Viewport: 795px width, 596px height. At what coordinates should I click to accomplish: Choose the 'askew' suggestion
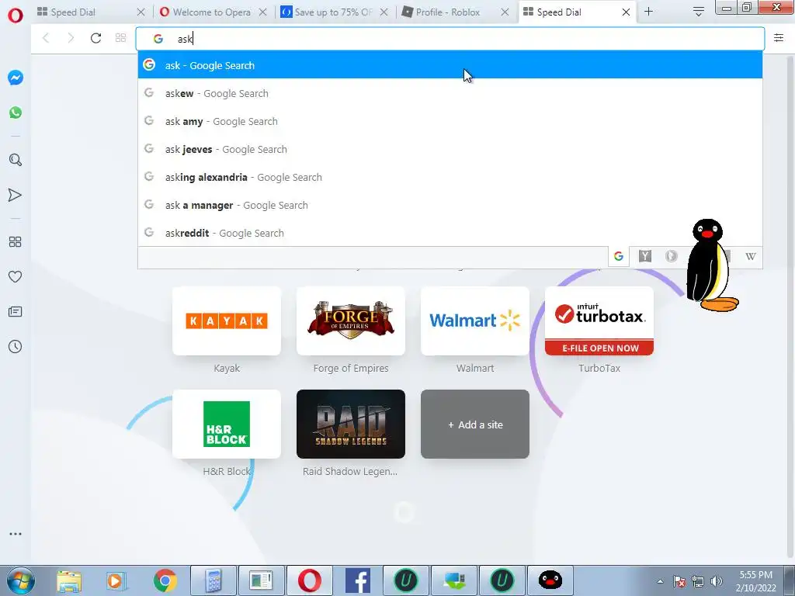[450, 93]
